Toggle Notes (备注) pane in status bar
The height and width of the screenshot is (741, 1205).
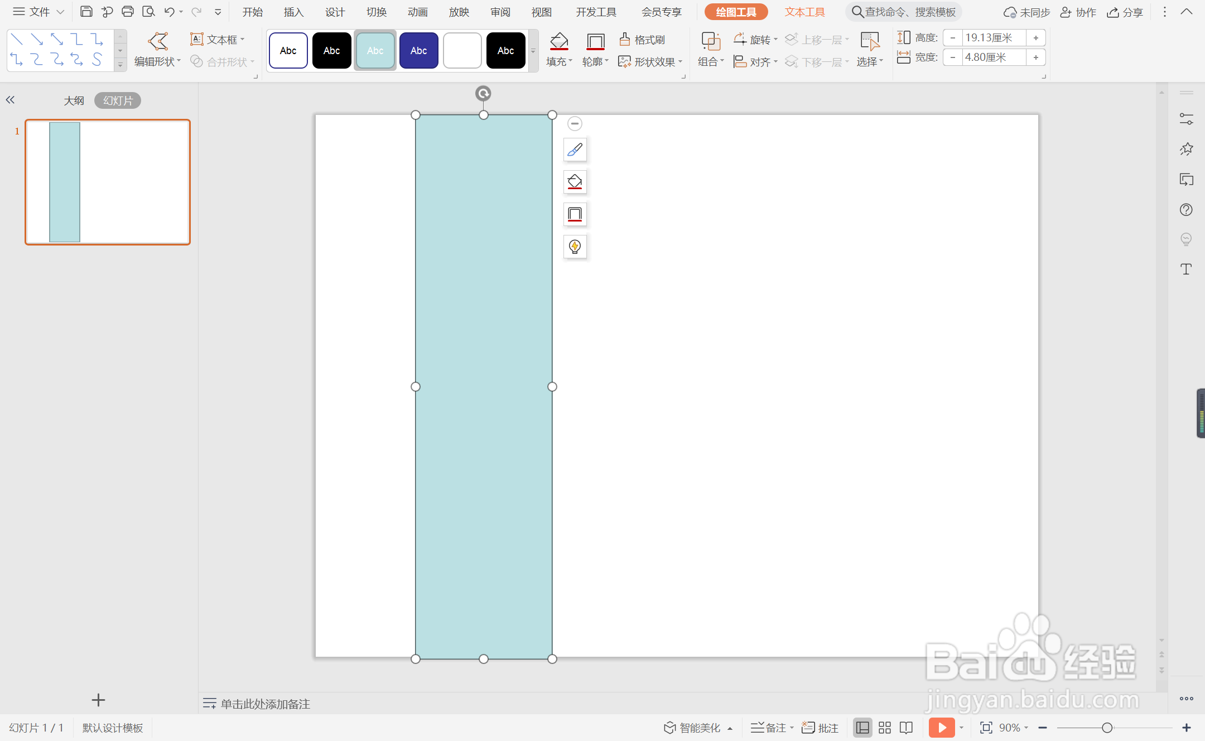(x=770, y=728)
